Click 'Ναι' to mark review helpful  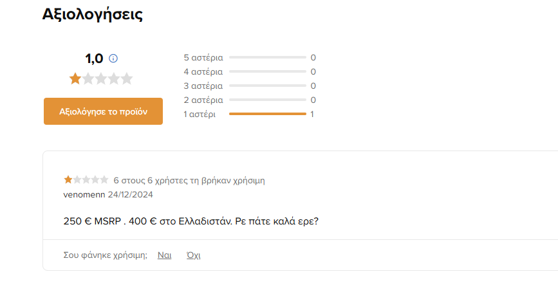[x=164, y=255]
